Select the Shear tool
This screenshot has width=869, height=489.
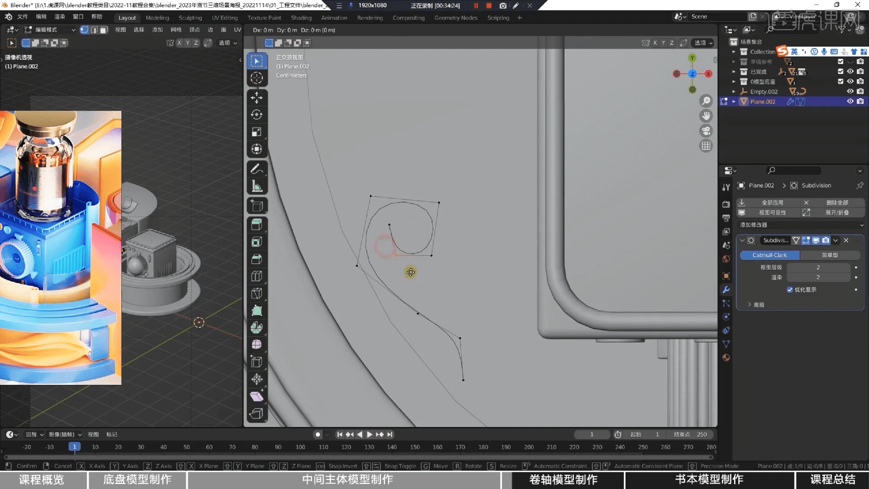coord(257,396)
